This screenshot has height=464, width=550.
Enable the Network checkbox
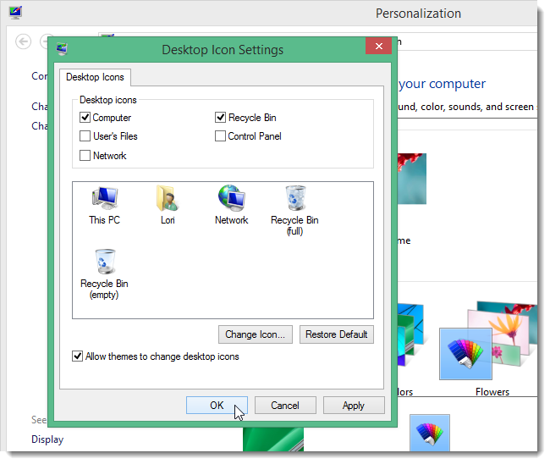coord(85,155)
